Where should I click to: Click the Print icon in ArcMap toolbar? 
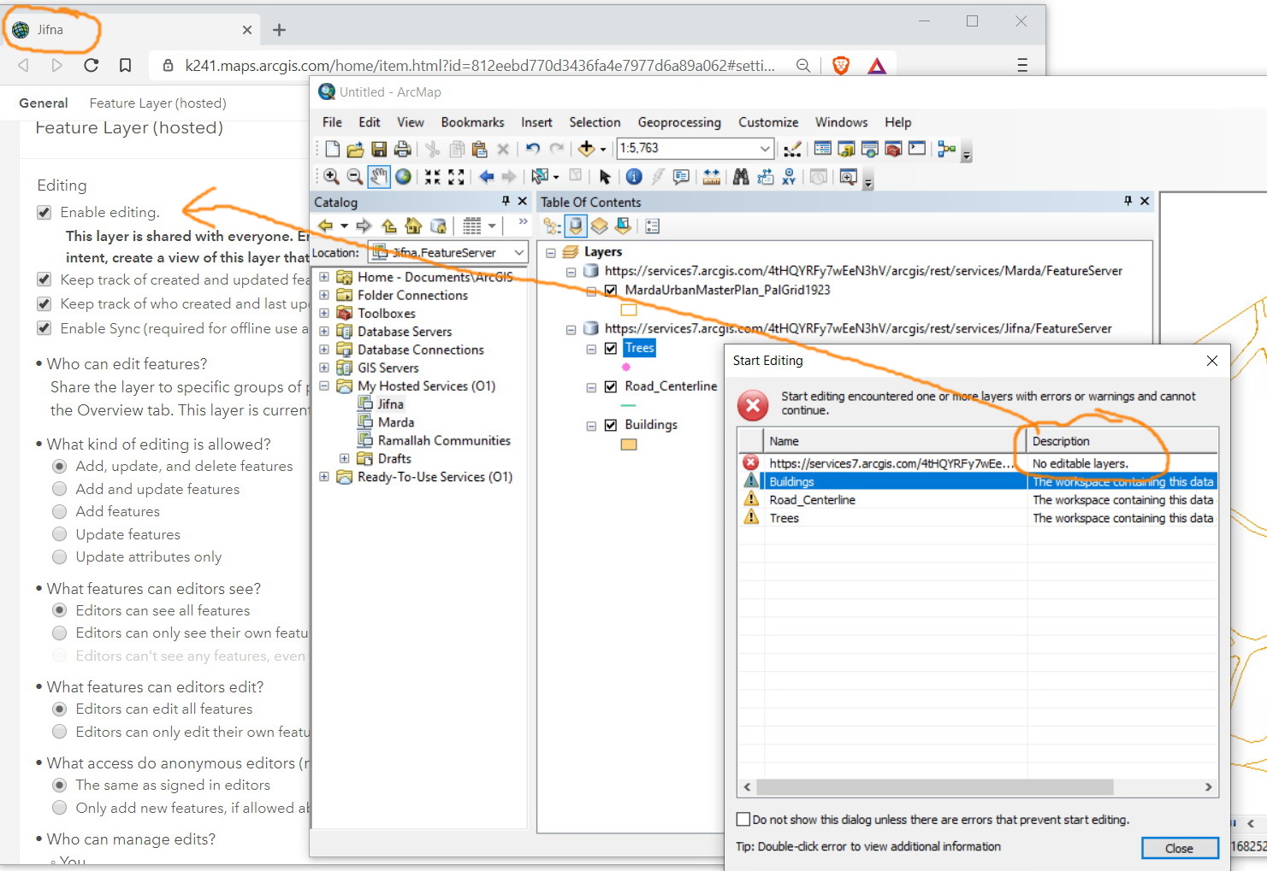coord(402,149)
